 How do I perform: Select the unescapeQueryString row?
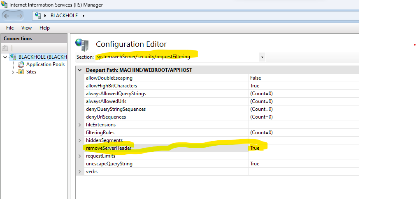[x=221, y=164]
